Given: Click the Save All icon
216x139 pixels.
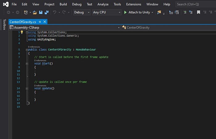Looking at the screenshot, I should (47, 12).
